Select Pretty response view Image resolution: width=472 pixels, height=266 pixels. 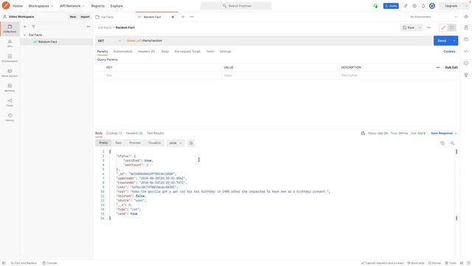pos(103,143)
